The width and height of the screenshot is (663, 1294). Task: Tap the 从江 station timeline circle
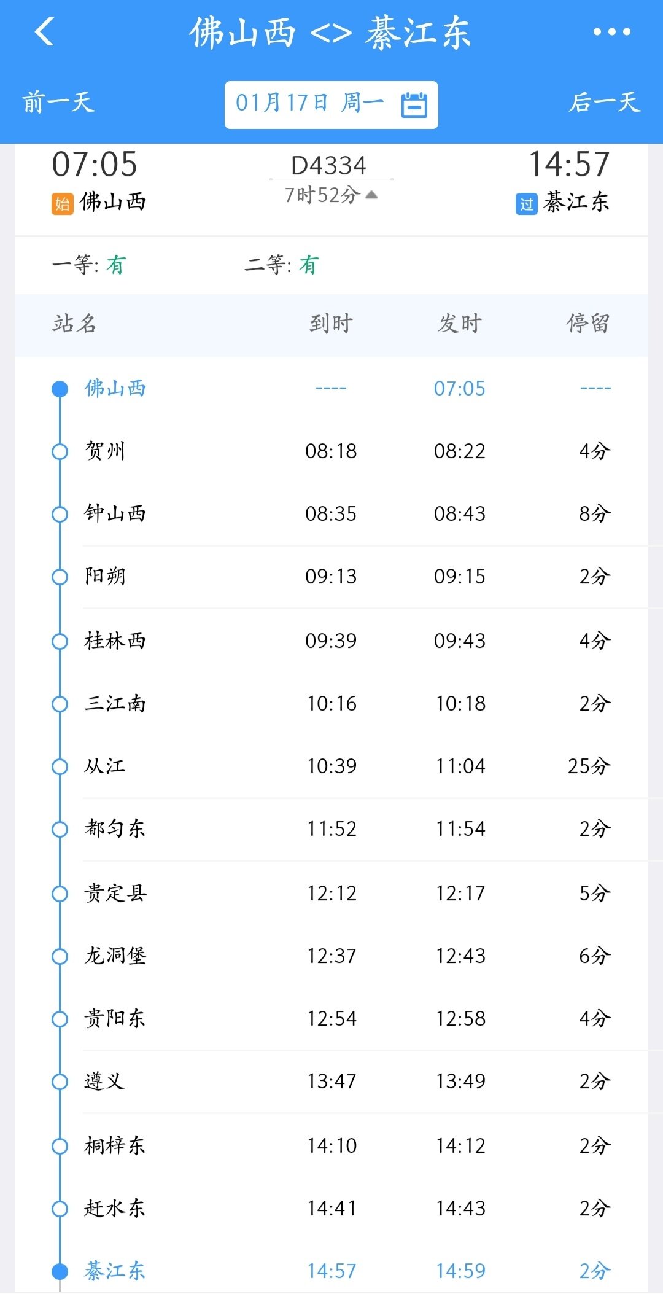pos(60,766)
